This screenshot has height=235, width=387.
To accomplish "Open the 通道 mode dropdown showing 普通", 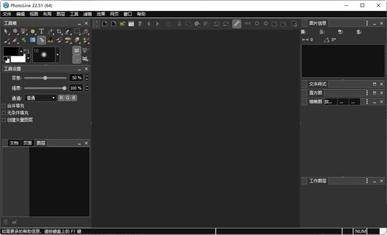I will 41,98.
